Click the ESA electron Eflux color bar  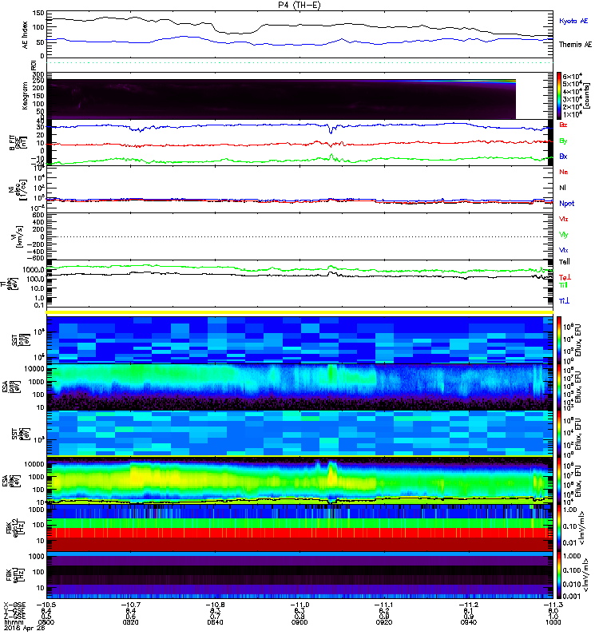(x=559, y=481)
